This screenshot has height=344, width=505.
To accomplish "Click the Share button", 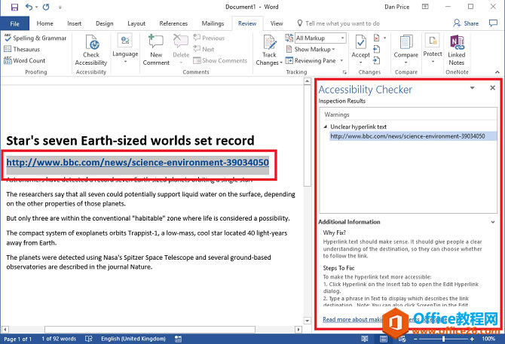I will [467, 23].
